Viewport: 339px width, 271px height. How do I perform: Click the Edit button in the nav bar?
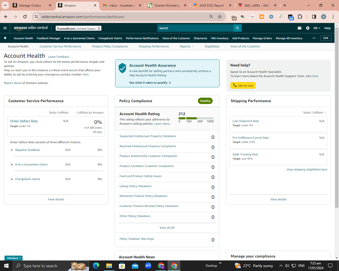[x=326, y=38]
